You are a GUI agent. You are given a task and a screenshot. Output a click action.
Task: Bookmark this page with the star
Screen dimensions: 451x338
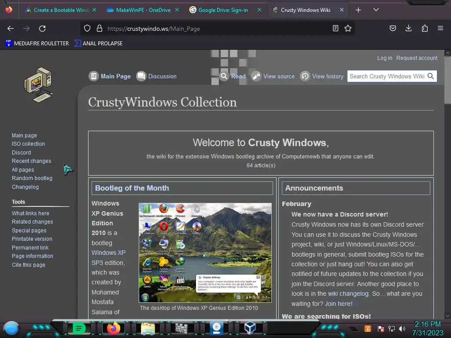(x=348, y=29)
